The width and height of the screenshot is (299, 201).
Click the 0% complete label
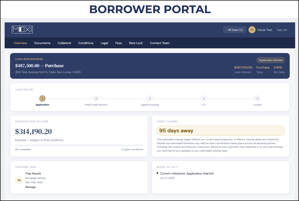23,150
